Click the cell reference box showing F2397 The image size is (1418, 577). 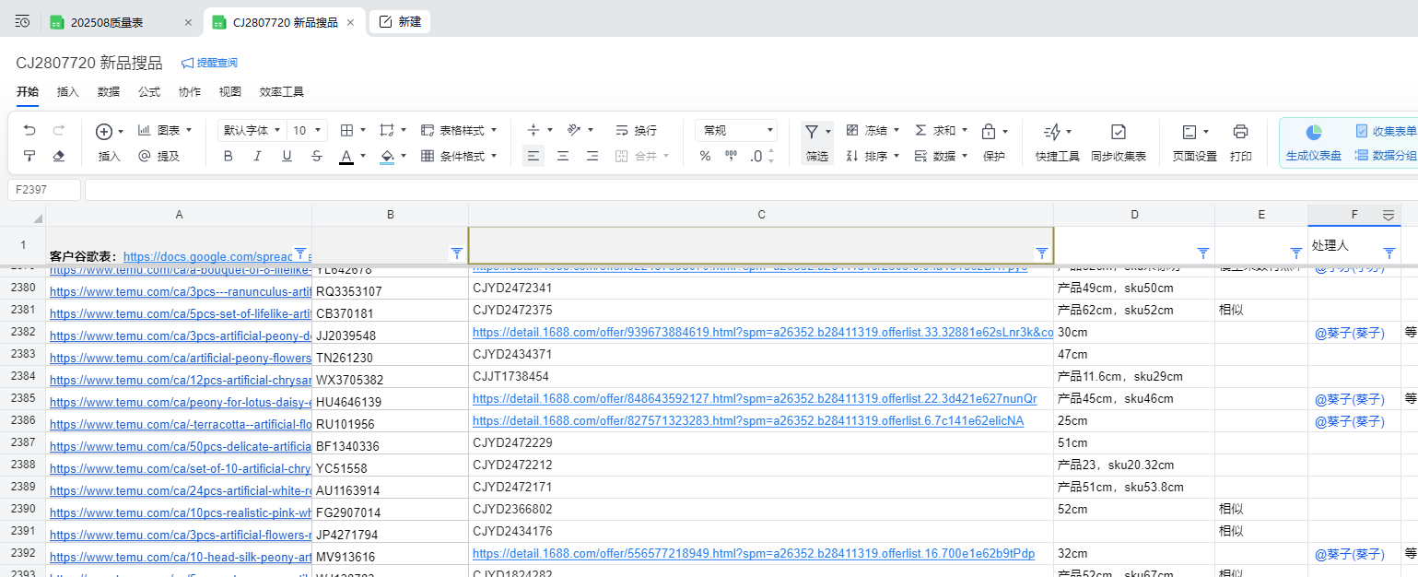(x=42, y=190)
